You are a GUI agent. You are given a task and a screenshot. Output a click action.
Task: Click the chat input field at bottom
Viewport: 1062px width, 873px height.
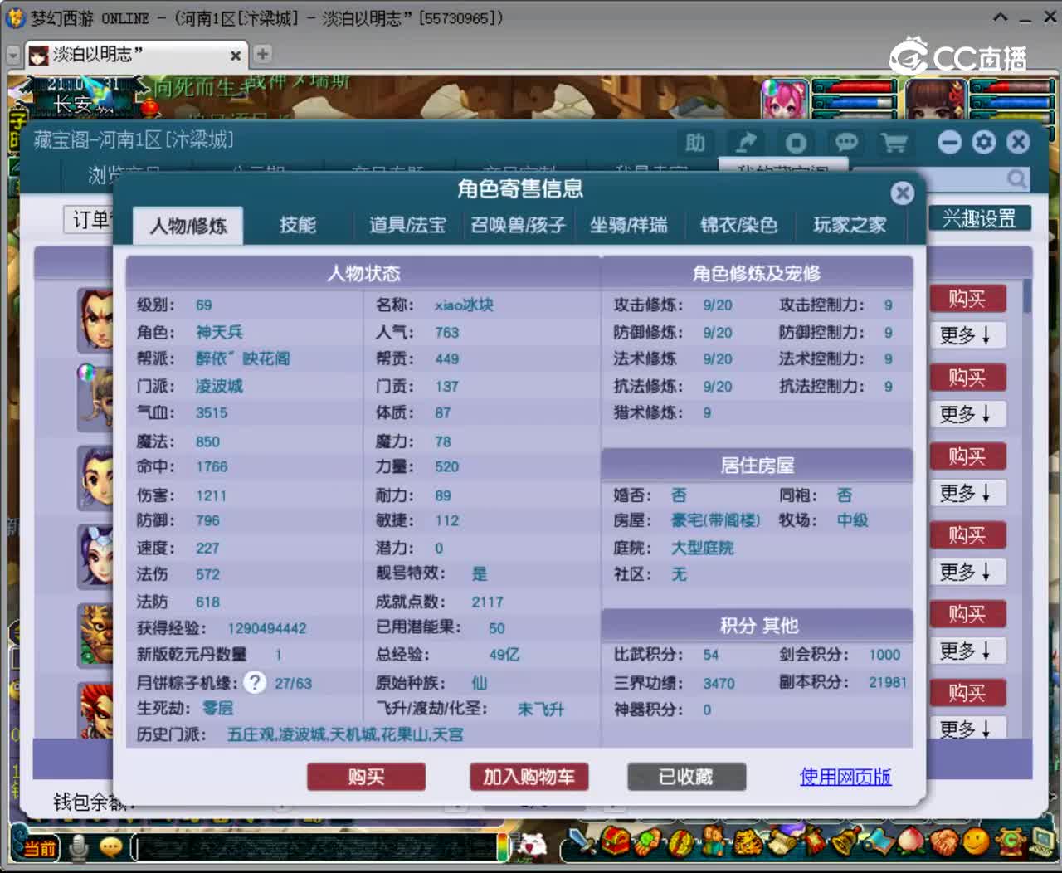(x=315, y=847)
